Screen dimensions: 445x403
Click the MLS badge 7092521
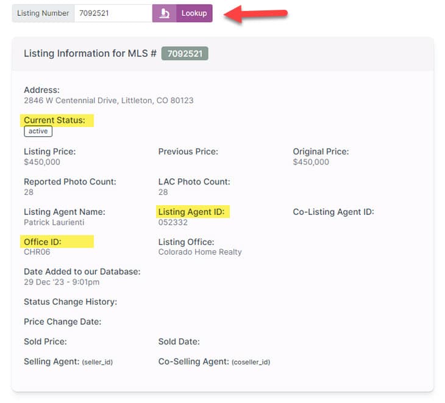pos(185,54)
